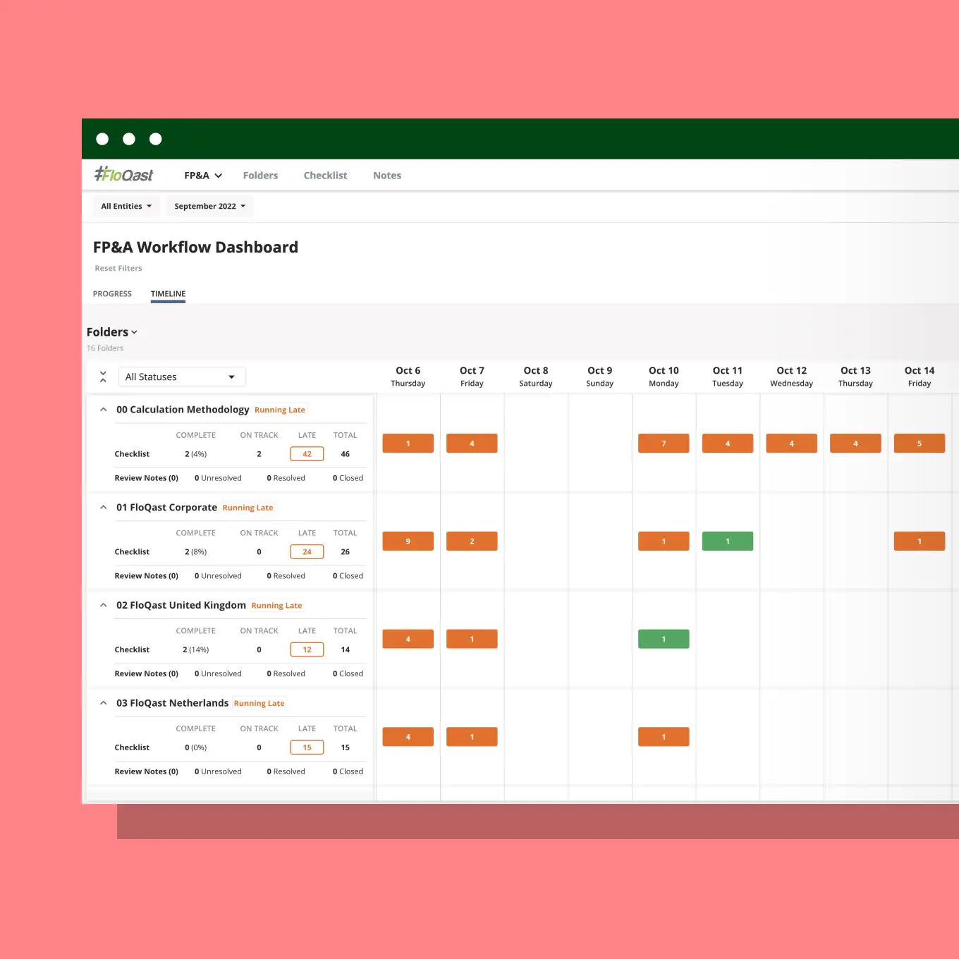
Task: Open the September 2022 period dropdown
Action: coord(209,206)
